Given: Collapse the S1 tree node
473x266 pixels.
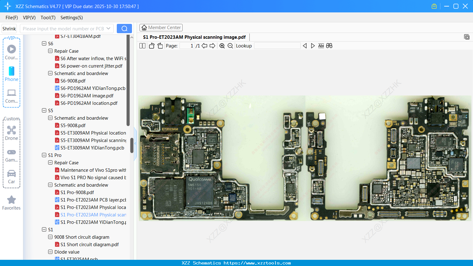Looking at the screenshot, I should tap(44, 229).
